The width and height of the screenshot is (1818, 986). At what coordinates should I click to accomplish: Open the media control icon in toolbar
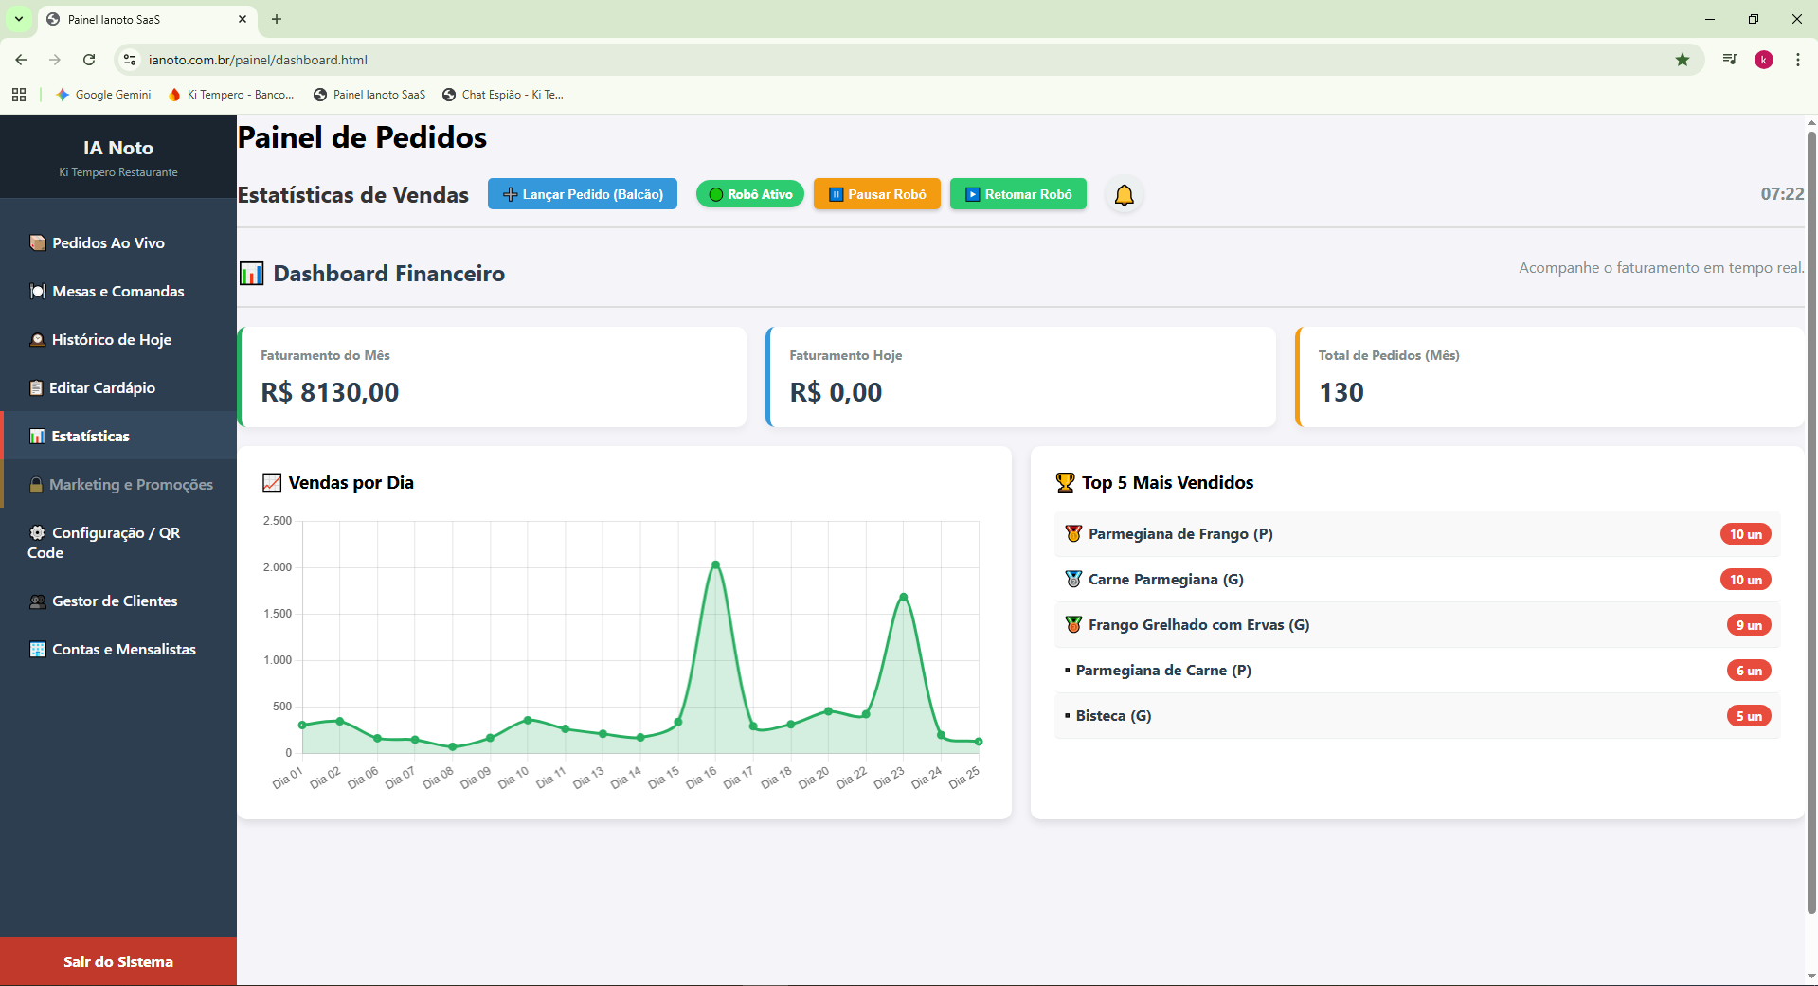coord(1730,60)
